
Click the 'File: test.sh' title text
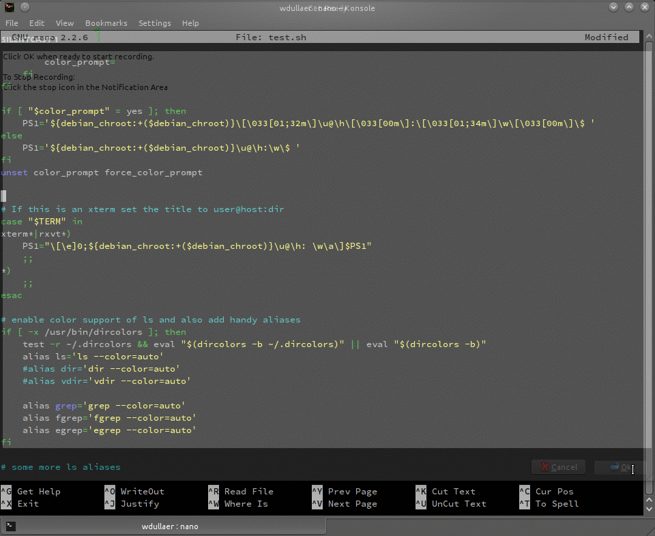coord(271,37)
